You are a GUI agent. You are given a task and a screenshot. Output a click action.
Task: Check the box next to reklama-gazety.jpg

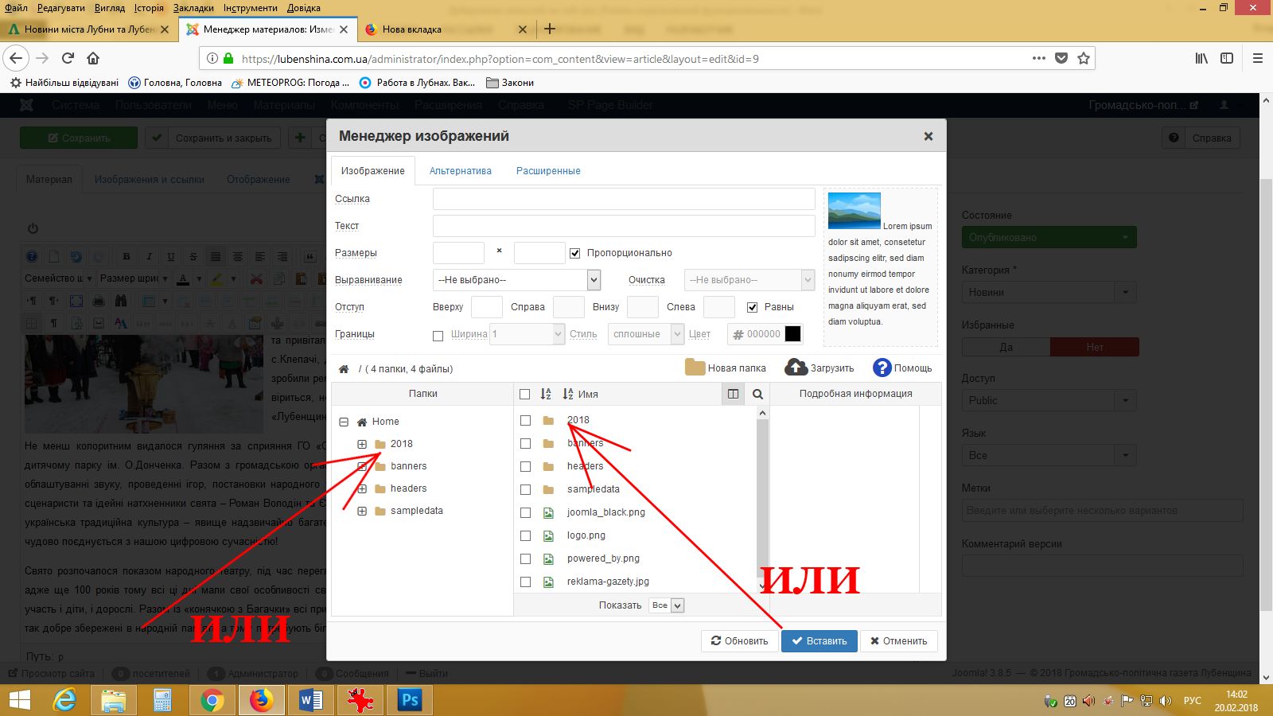point(525,582)
